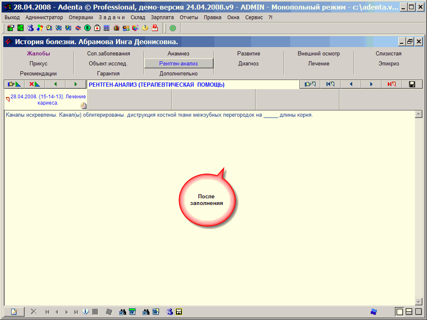This screenshot has width=427, height=320.
Task: Select the single-pane layout toggle
Action: [399, 312]
